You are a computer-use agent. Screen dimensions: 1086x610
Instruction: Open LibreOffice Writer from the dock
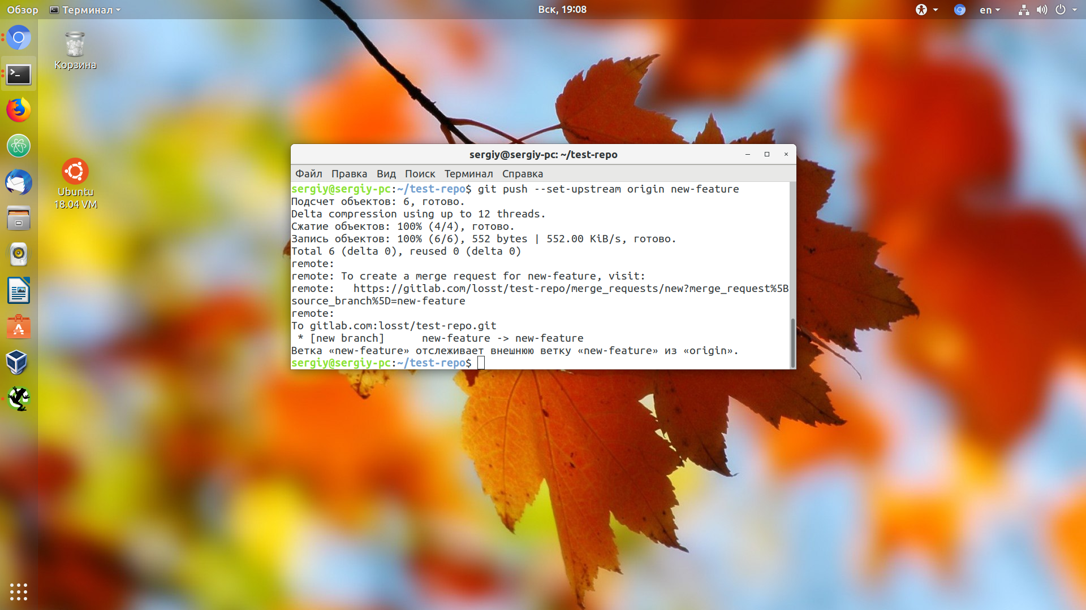(19, 291)
